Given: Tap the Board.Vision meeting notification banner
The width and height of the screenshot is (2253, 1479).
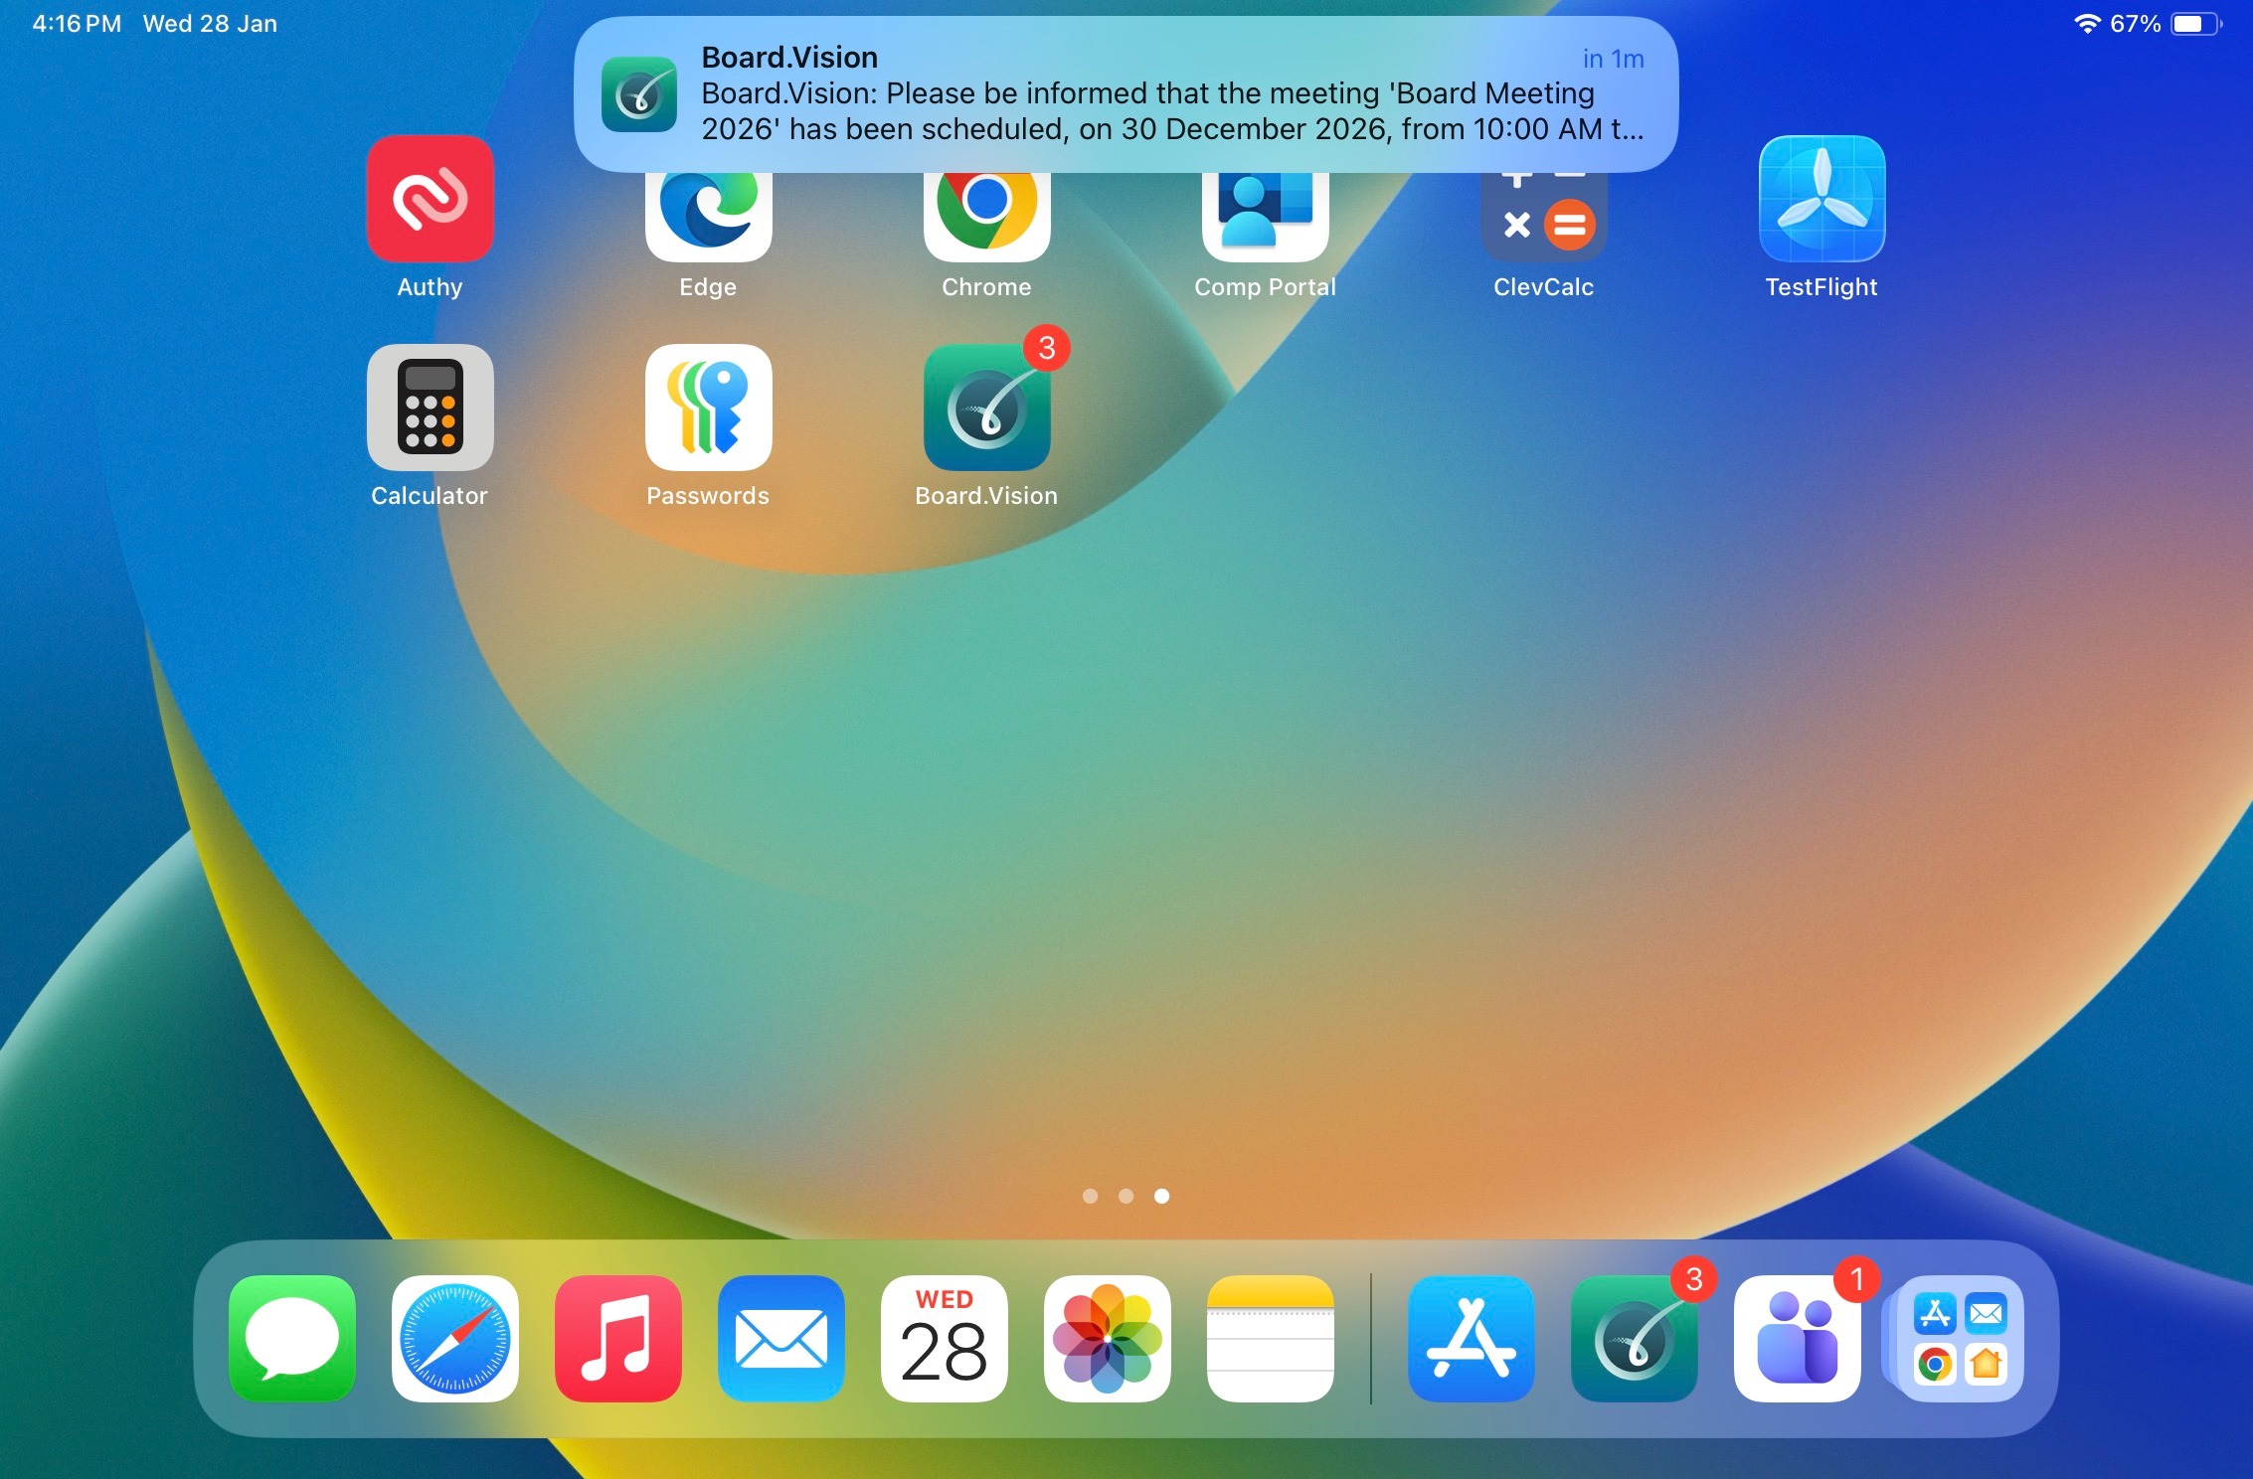Looking at the screenshot, I should pos(1125,94).
